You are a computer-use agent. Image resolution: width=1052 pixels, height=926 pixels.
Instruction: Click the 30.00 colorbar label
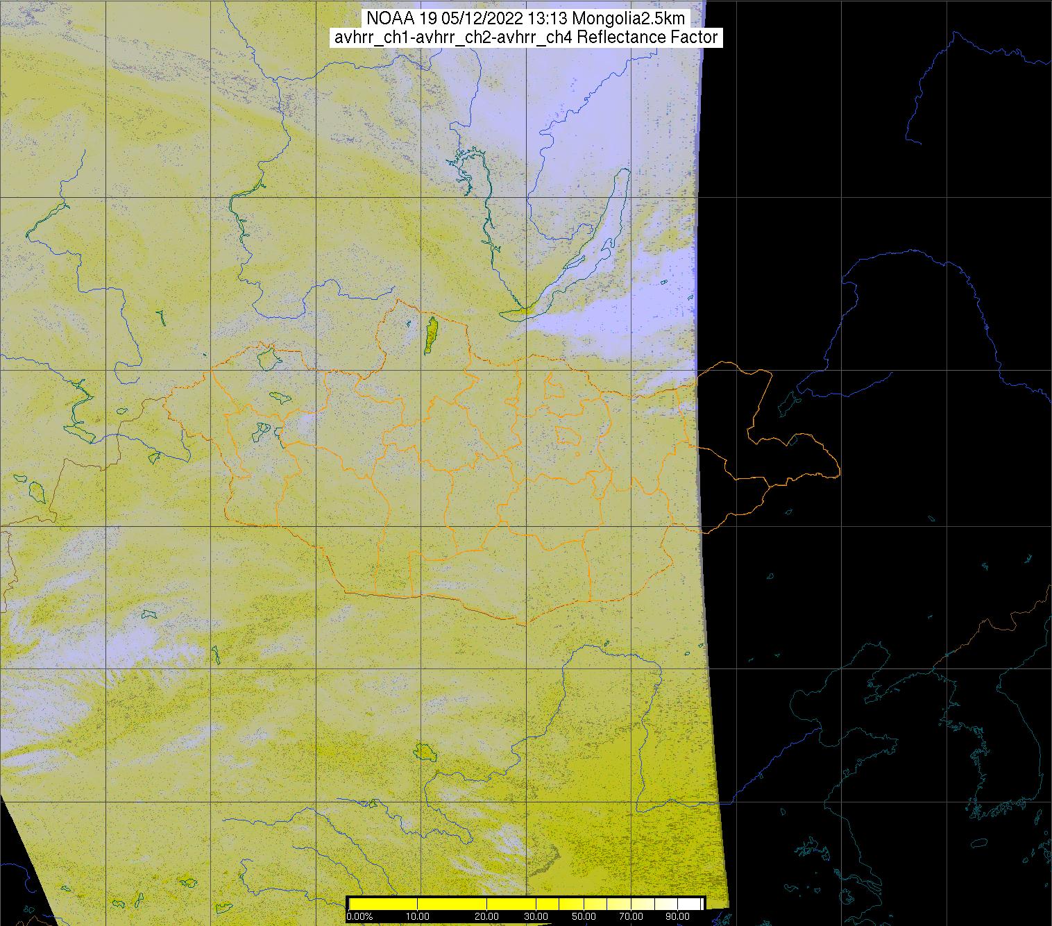[x=536, y=917]
